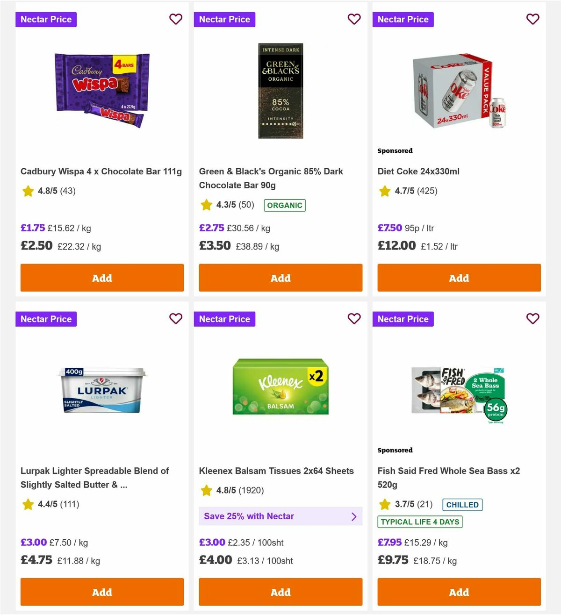Click the heart icon on Fish Said Fred
561x615 pixels.
pyautogui.click(x=532, y=318)
